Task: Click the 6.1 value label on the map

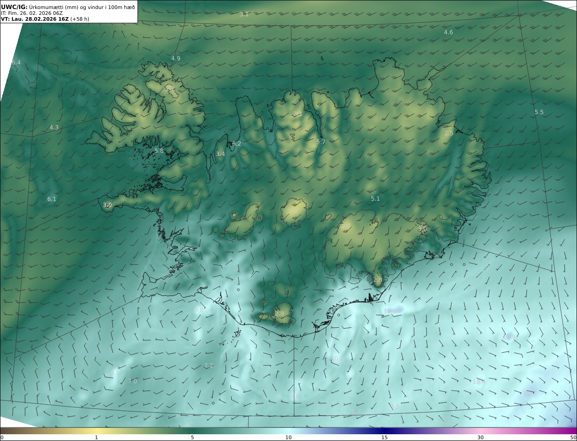Action: click(51, 199)
